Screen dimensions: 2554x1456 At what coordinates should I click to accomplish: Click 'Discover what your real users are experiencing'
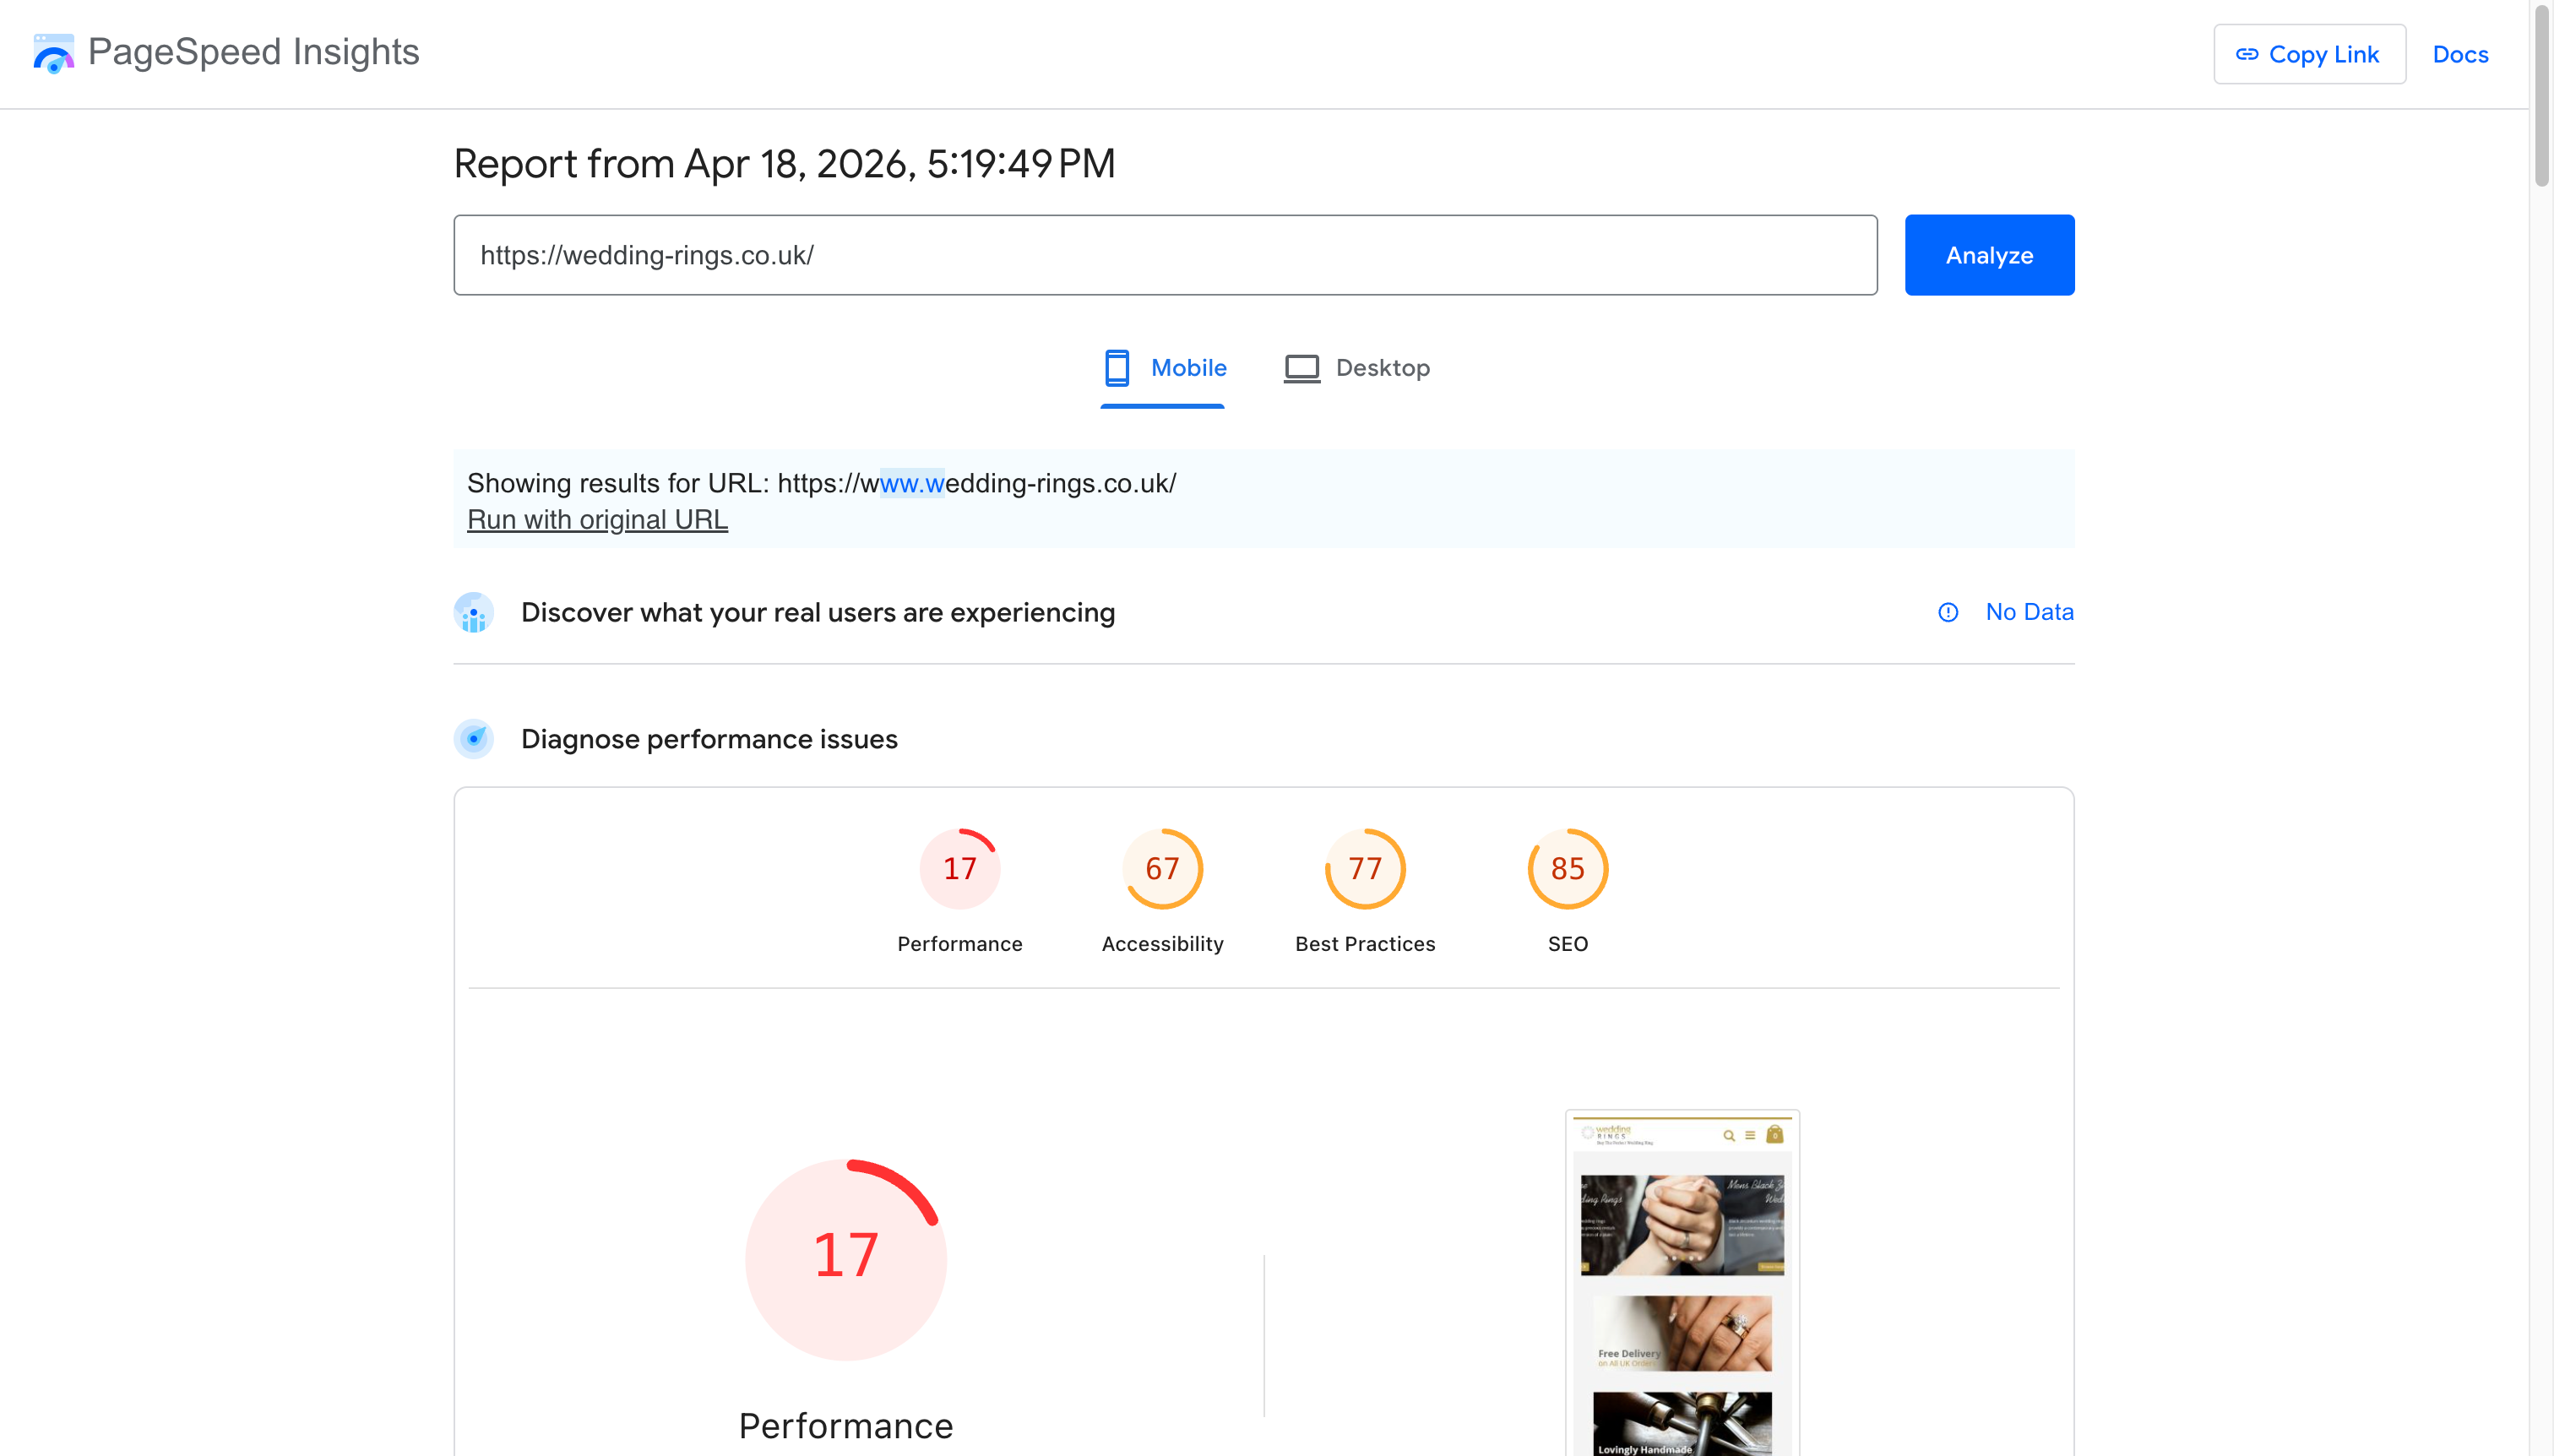[817, 613]
